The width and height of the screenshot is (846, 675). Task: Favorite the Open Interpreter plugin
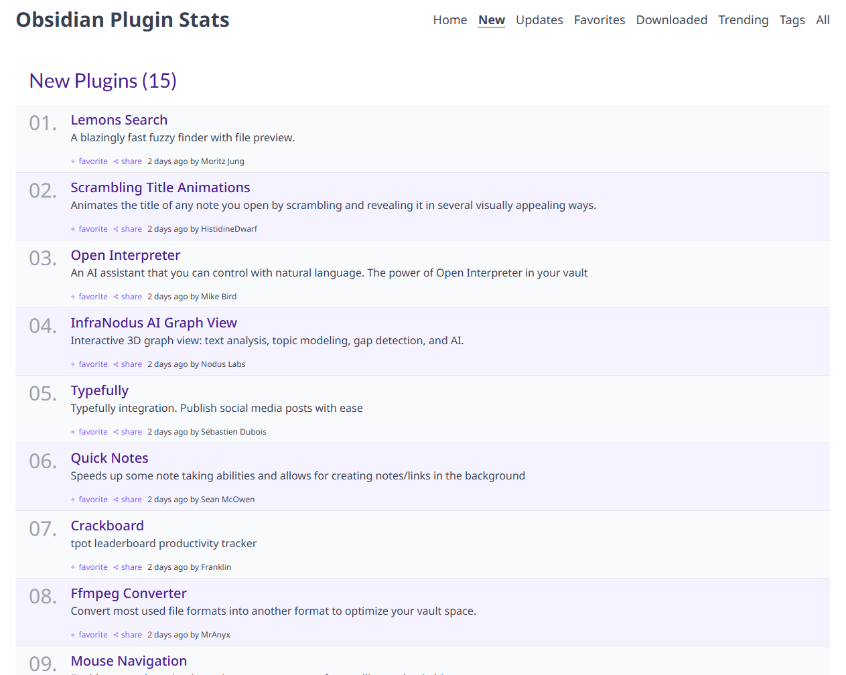(x=89, y=297)
